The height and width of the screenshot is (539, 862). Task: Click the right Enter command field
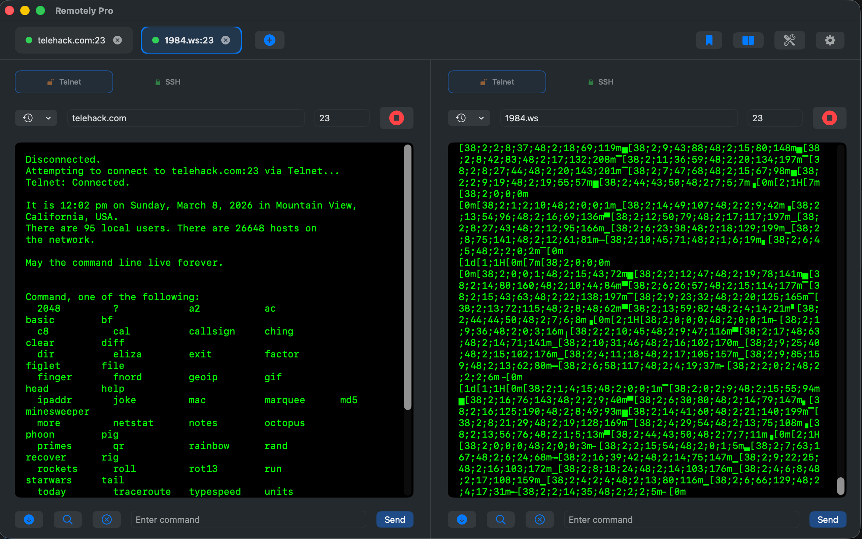click(681, 519)
